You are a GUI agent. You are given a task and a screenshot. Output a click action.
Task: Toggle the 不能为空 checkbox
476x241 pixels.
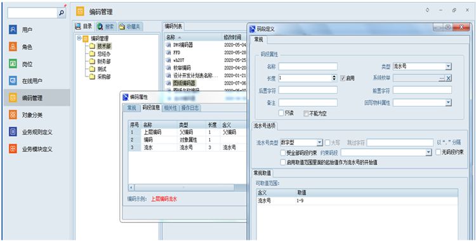[x=306, y=114]
